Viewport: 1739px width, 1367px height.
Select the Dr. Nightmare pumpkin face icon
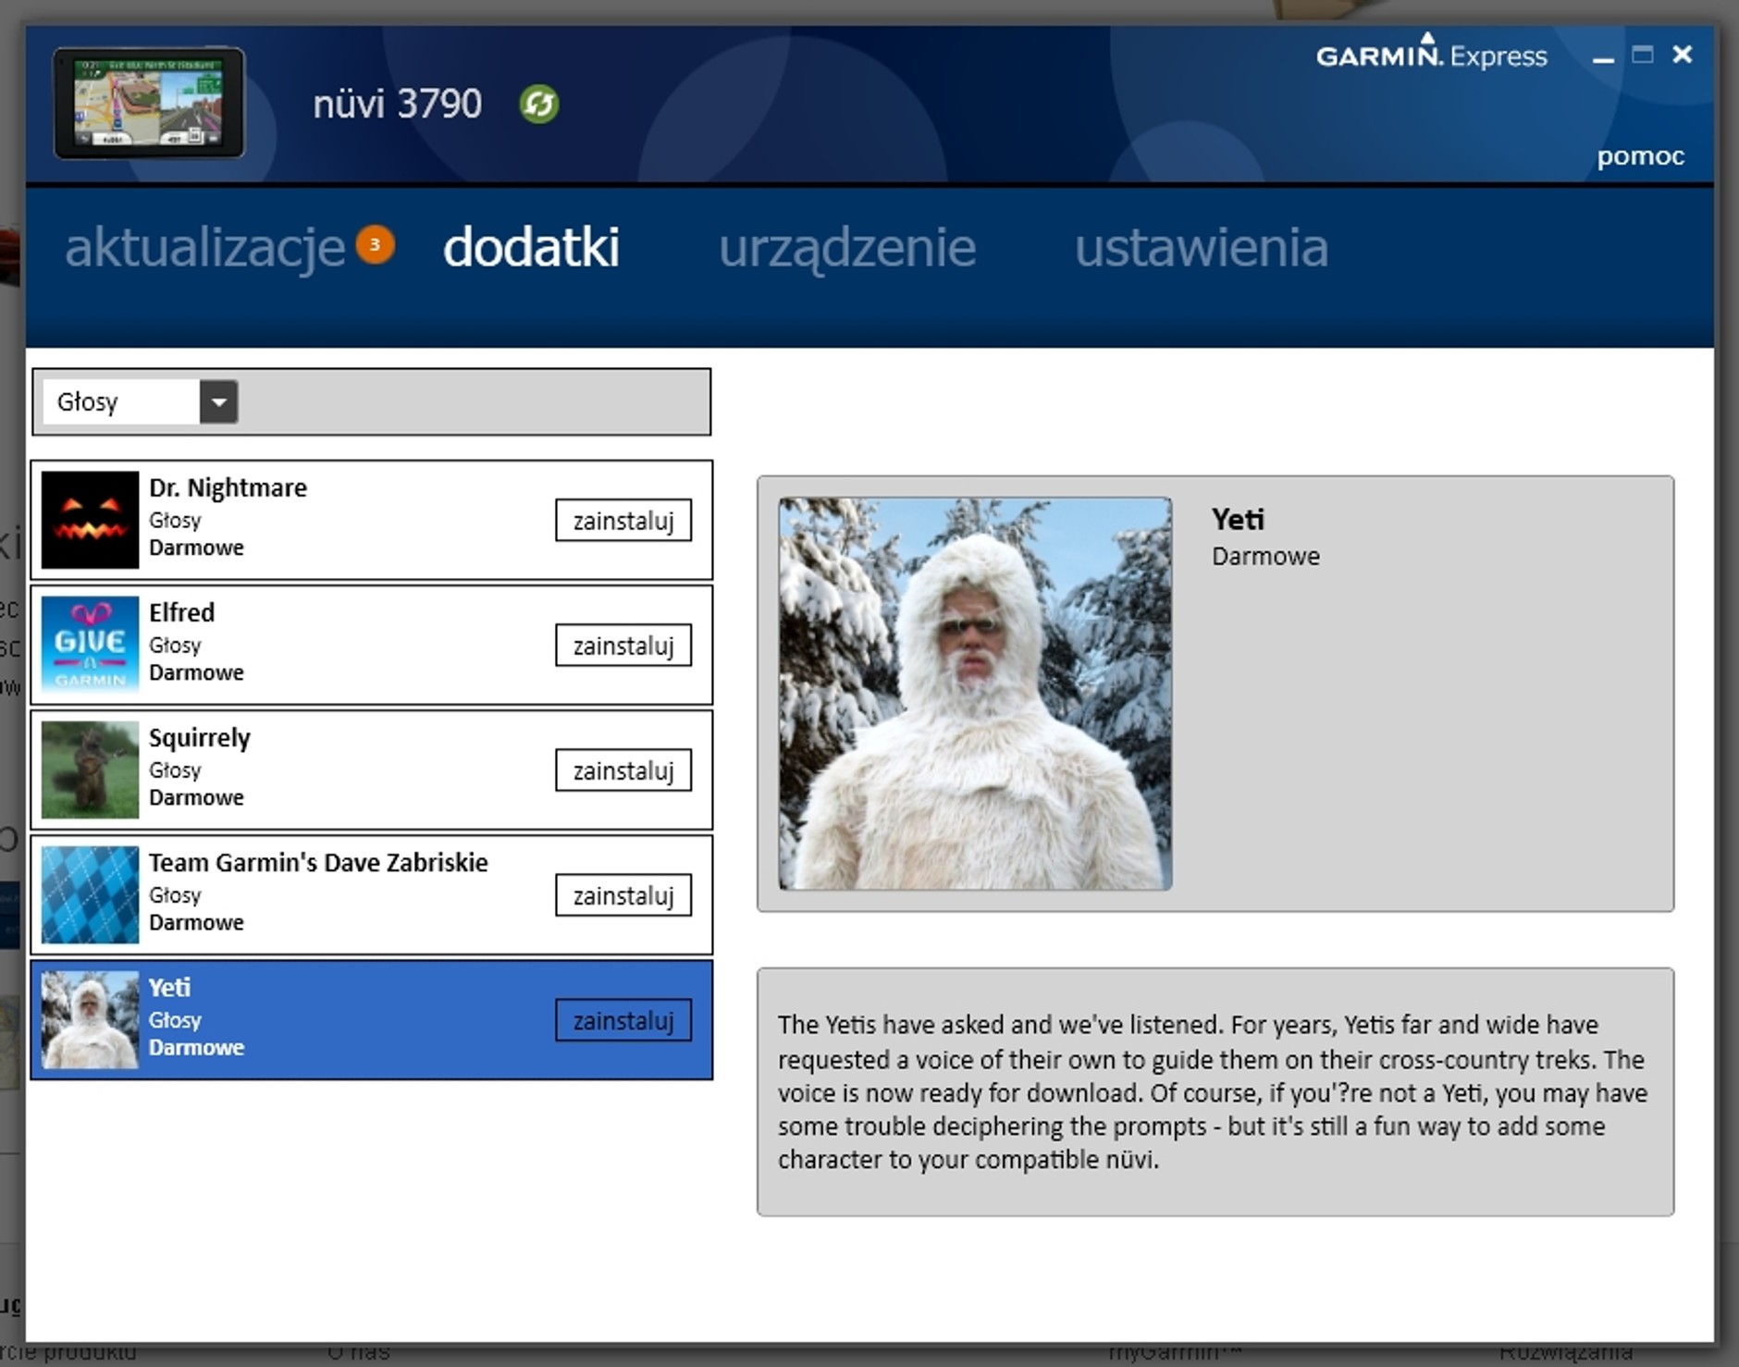point(90,520)
